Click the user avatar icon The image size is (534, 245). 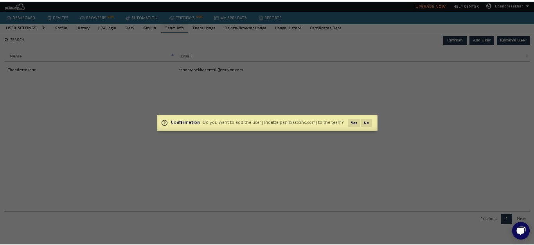[489, 6]
